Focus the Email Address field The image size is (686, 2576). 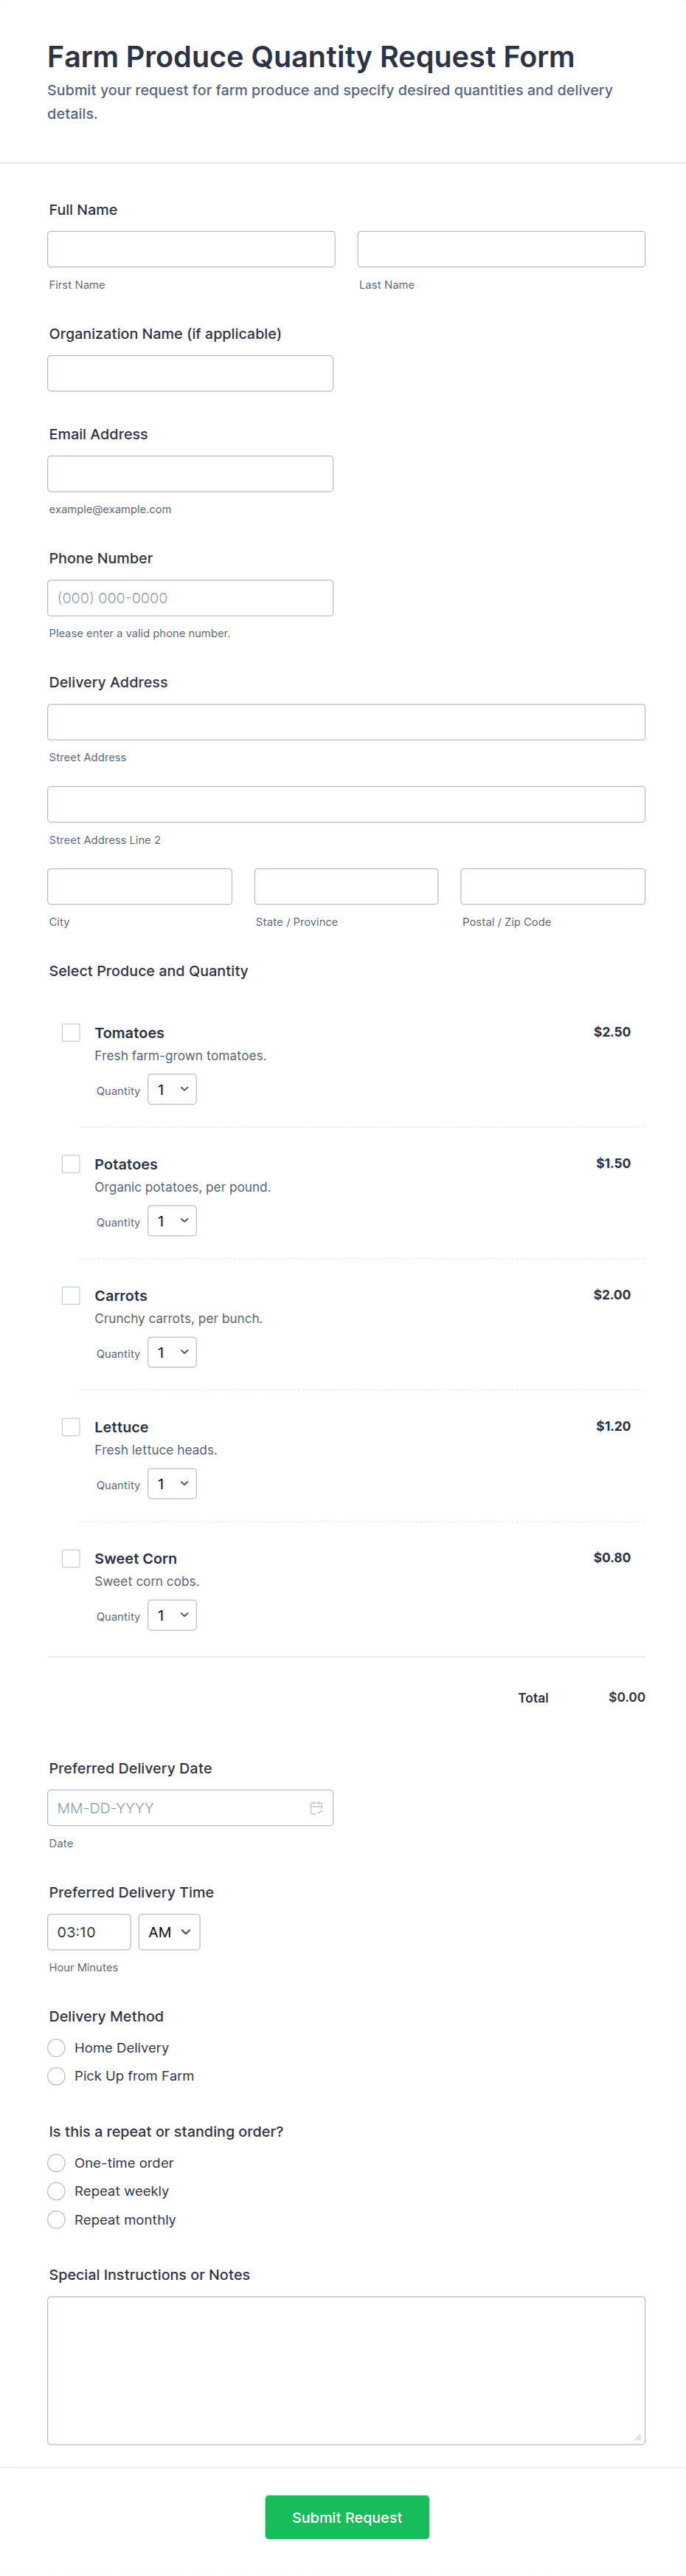[x=190, y=474]
